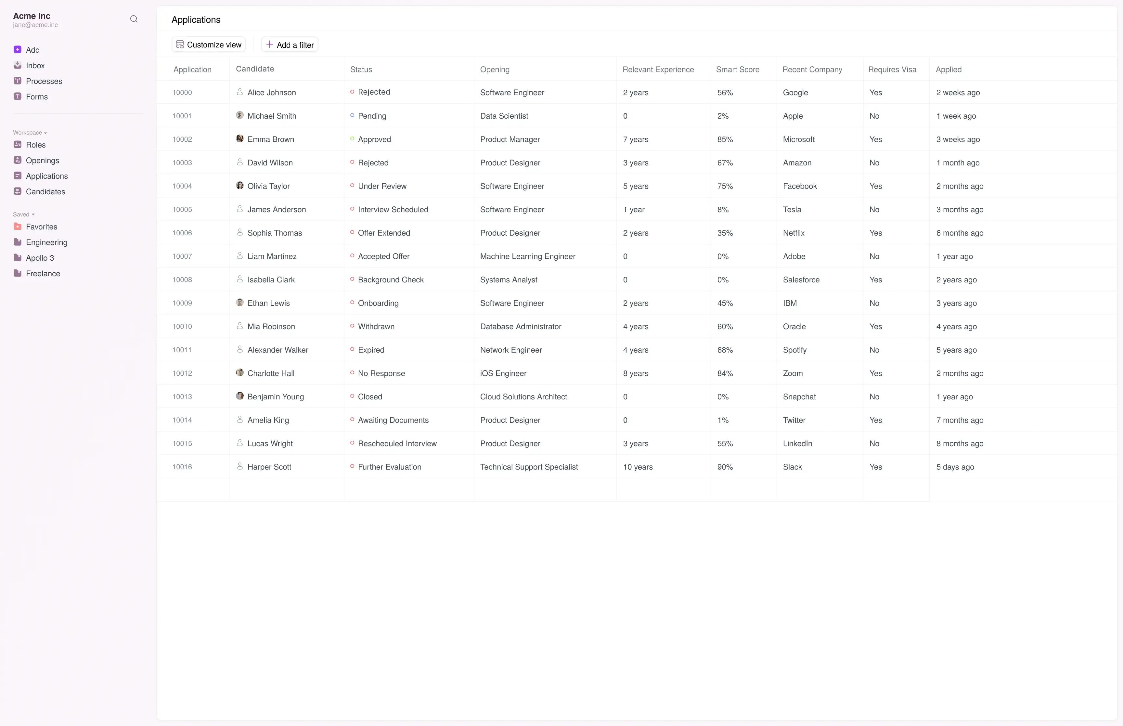Click the Cloud Solutions Architect opening cell

point(523,396)
